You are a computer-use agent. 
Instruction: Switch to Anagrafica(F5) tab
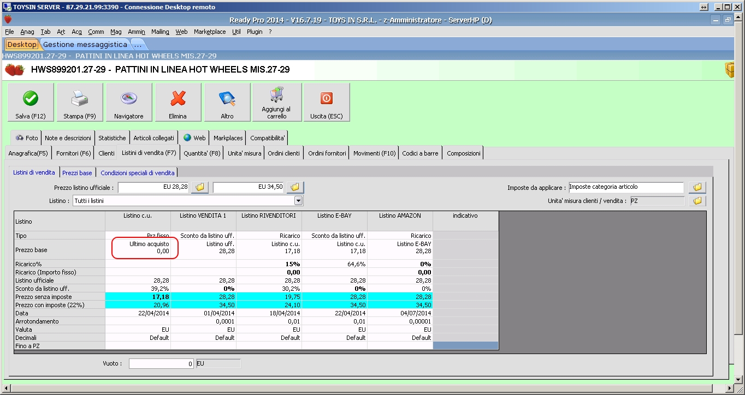28,153
